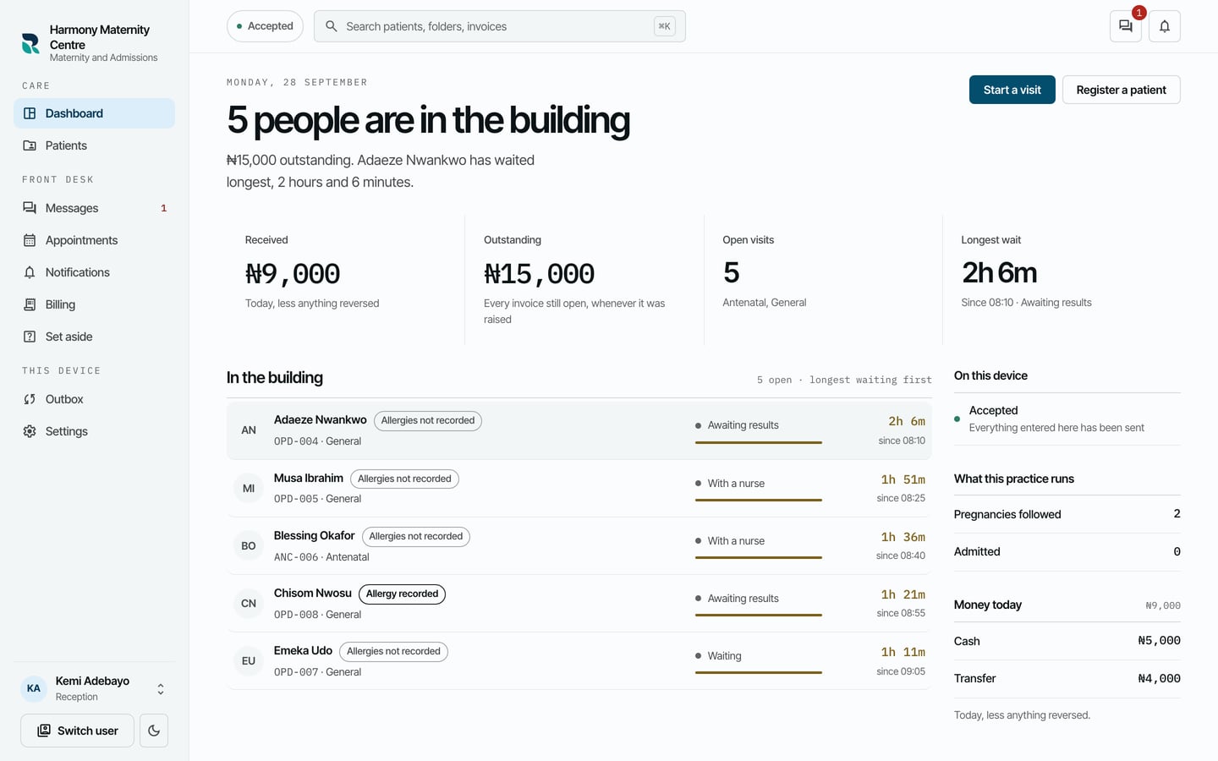Viewport: 1218px width, 761px height.
Task: Select the Open visits card
Action: click(x=823, y=279)
